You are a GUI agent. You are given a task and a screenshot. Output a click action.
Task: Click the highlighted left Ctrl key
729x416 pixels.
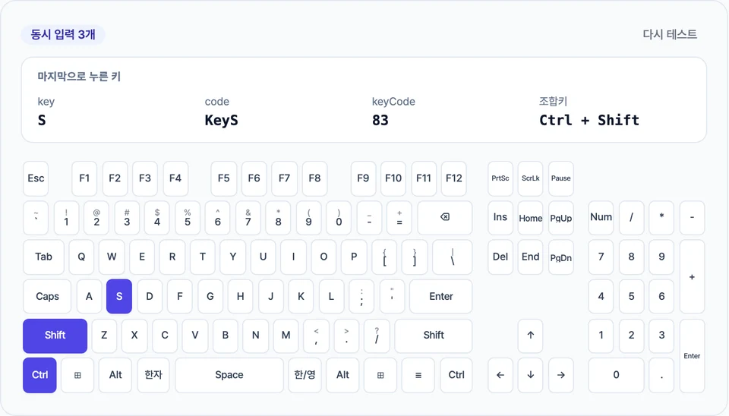point(39,375)
